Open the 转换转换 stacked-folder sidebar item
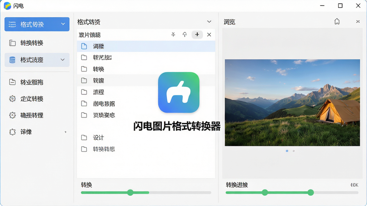 (x=32, y=43)
